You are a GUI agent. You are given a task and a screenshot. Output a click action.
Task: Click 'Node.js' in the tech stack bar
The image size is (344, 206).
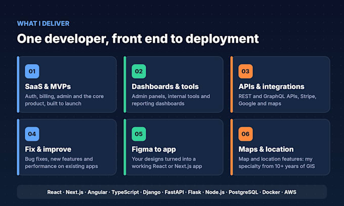[x=215, y=192]
